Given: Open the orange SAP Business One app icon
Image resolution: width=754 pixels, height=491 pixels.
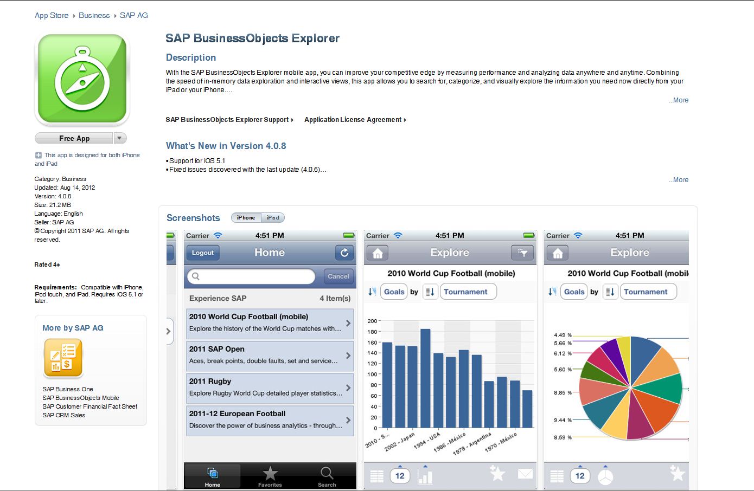Looking at the screenshot, I should point(63,358).
